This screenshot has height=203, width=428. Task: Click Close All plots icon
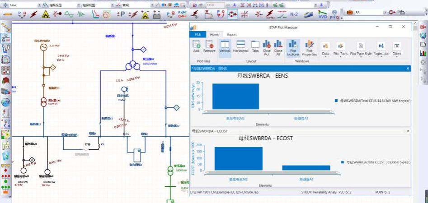pos(278,46)
